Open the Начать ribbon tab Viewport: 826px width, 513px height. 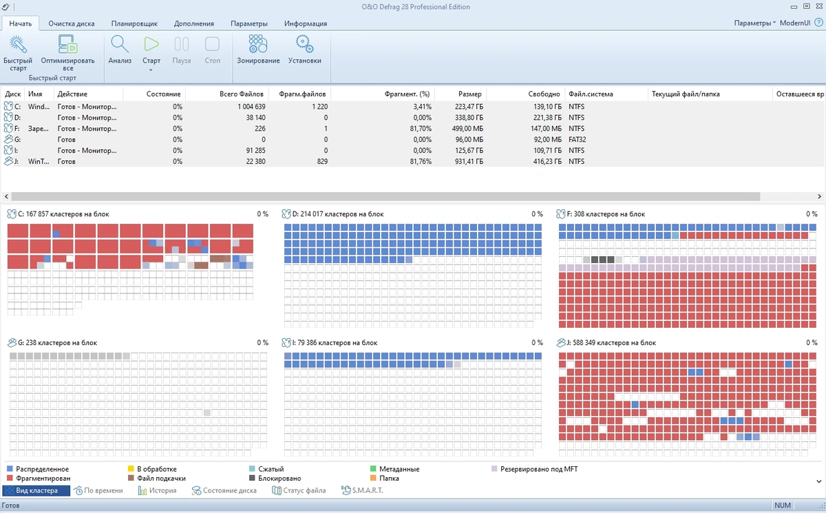[x=21, y=23]
